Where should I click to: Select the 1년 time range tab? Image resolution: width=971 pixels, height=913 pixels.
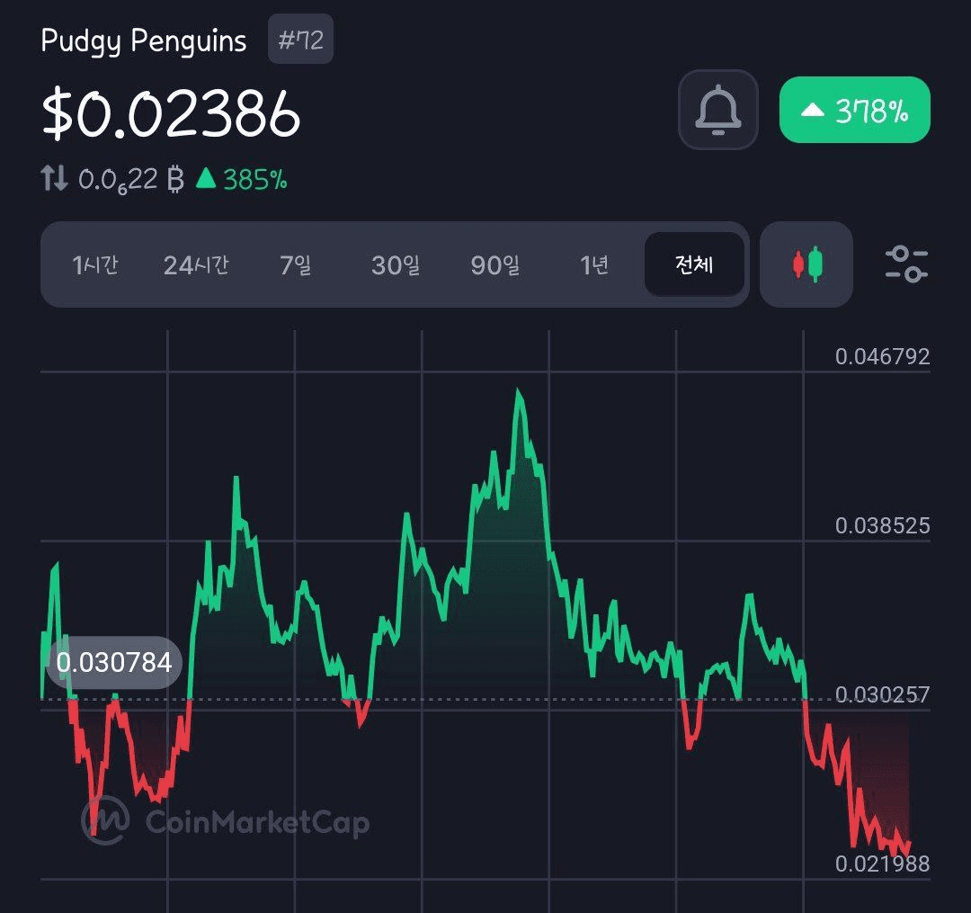[594, 265]
